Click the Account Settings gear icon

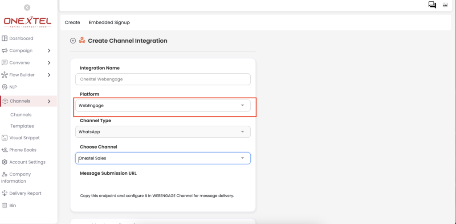point(4,162)
